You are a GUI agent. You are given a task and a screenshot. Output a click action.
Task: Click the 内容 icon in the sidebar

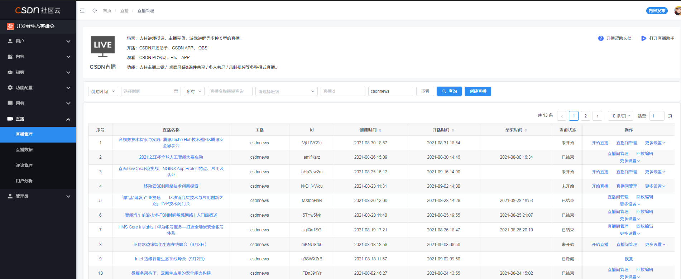(10, 57)
